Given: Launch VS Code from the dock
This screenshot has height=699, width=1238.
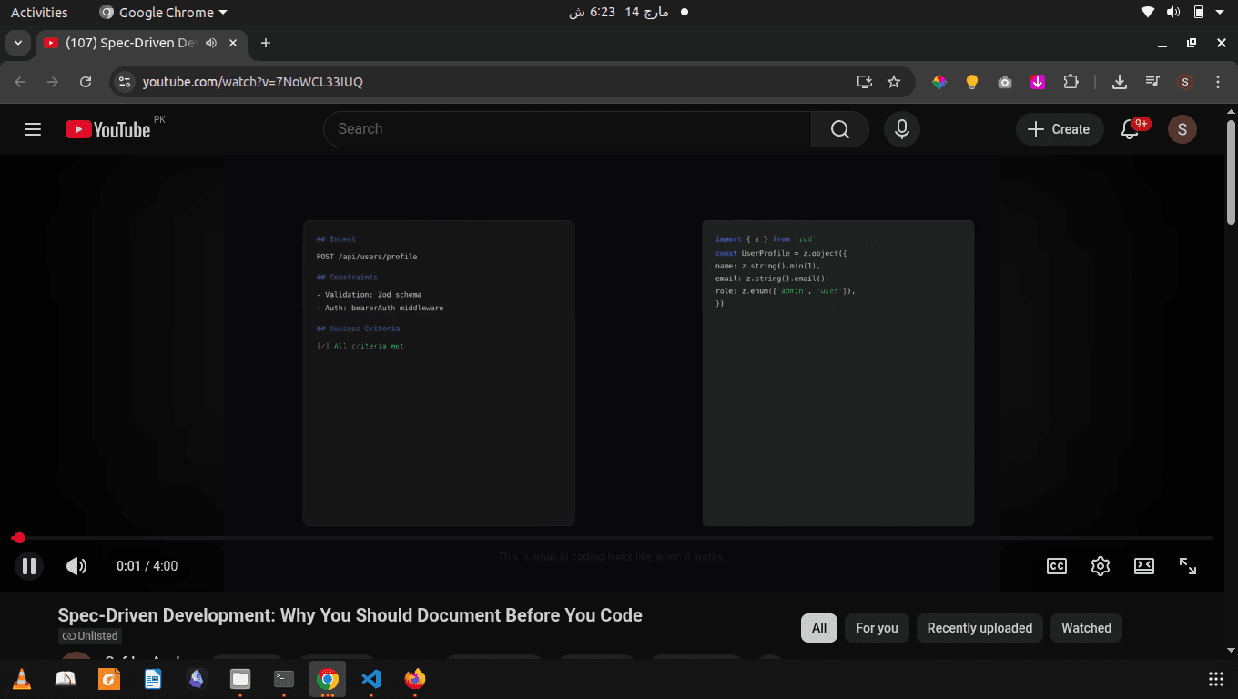Looking at the screenshot, I should (x=370, y=679).
